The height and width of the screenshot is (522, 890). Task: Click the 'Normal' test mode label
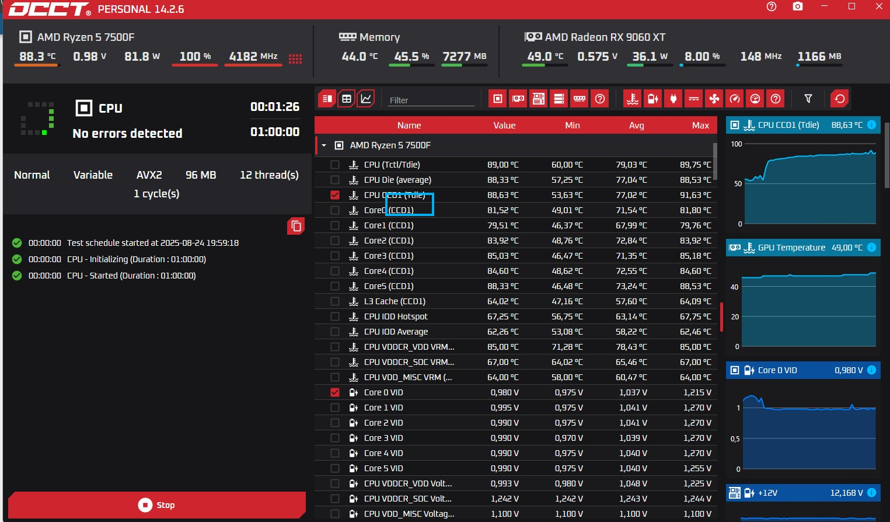(32, 175)
